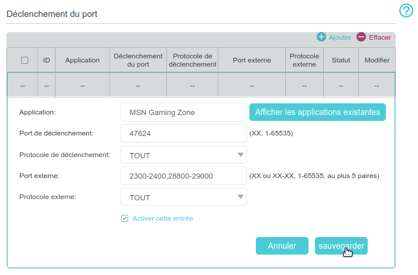Show existing applications list button
Viewport: 418px width, 275px height.
point(317,112)
